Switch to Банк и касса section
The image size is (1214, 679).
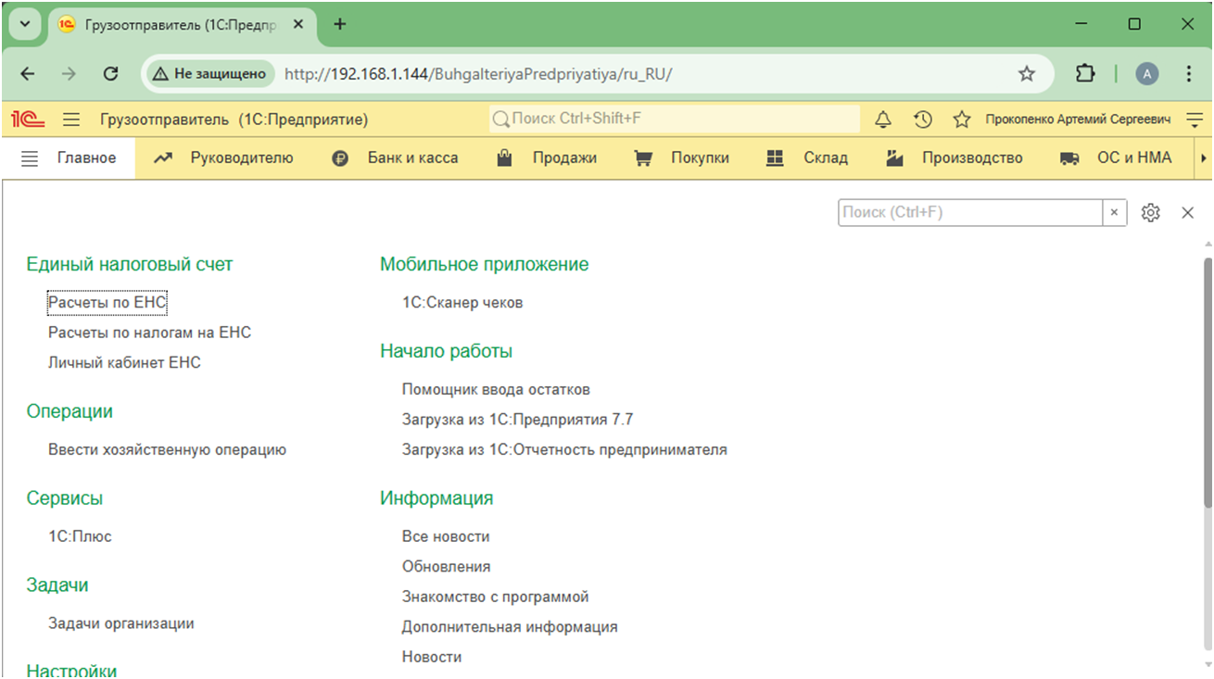point(413,158)
